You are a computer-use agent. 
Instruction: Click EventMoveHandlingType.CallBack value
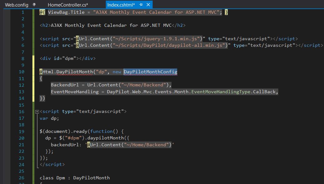[233, 91]
